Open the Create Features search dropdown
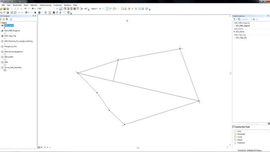270x152 pixels. tap(251, 19)
